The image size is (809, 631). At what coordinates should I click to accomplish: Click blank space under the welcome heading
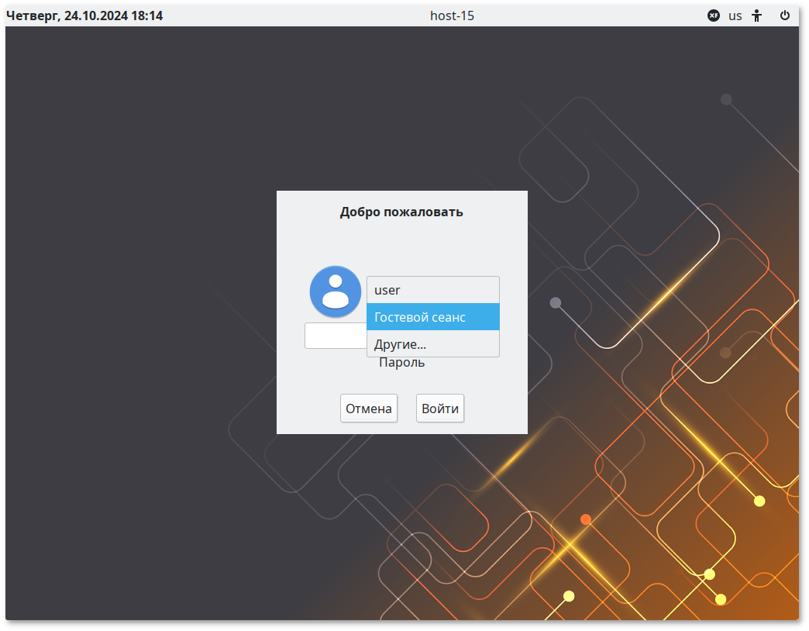click(401, 244)
